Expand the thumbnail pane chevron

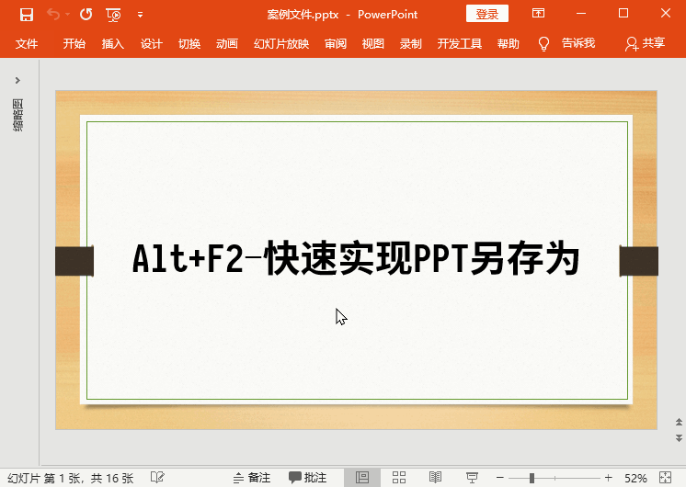(x=17, y=81)
